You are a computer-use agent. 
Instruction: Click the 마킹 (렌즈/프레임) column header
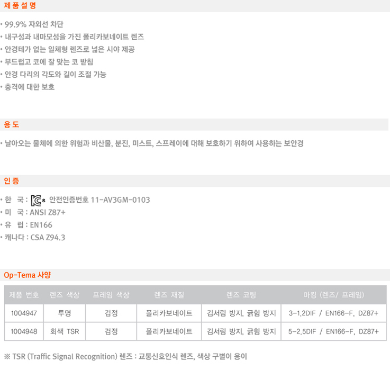pyautogui.click(x=333, y=295)
